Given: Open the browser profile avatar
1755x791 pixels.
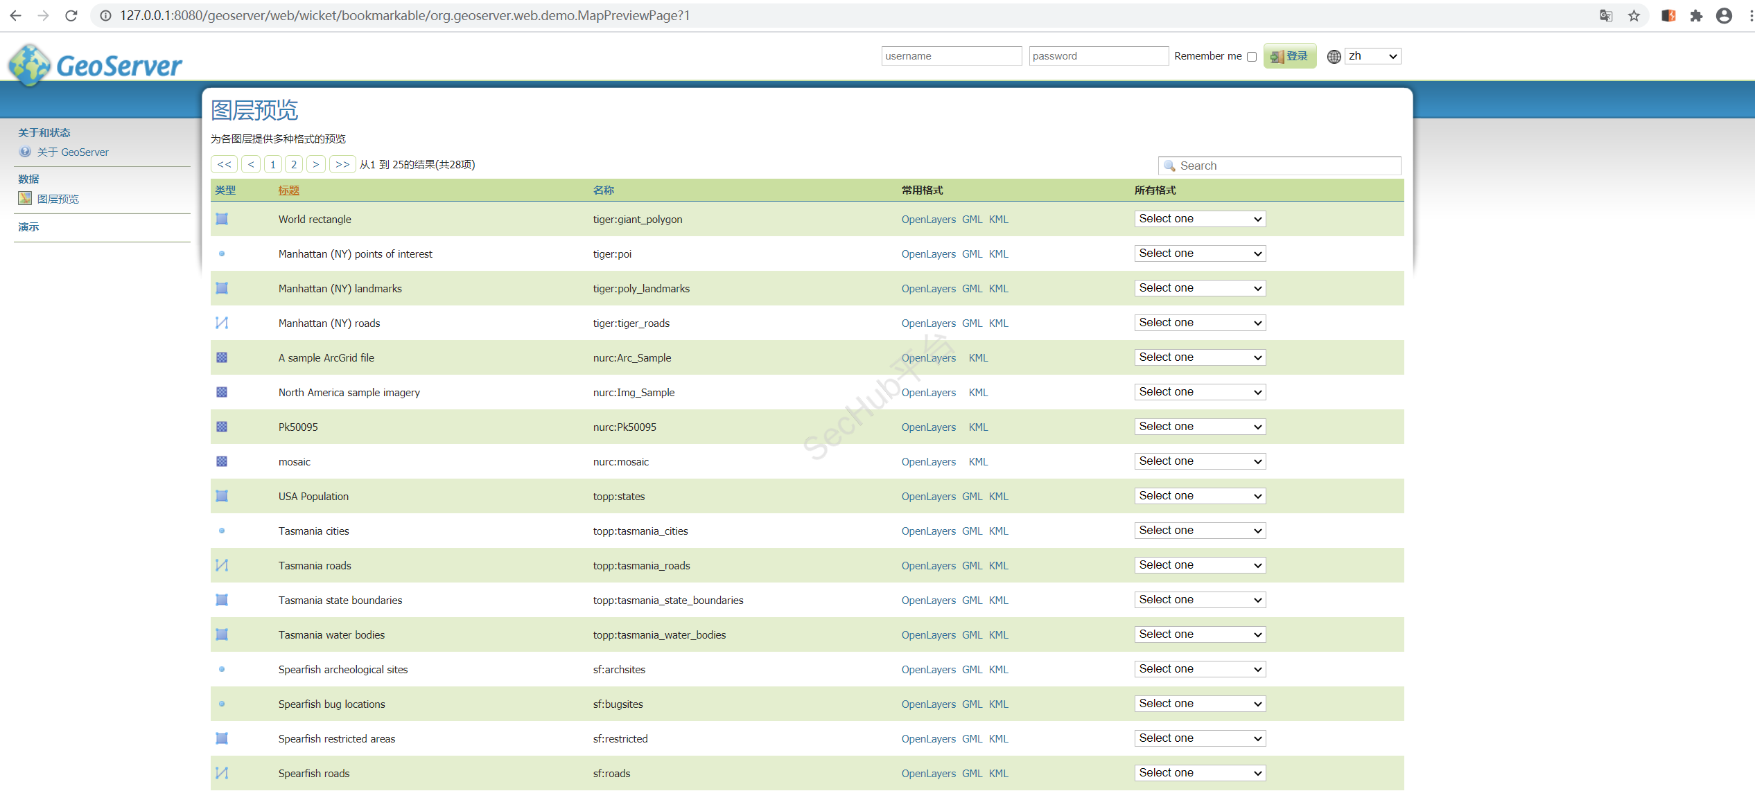Looking at the screenshot, I should pos(1724,15).
